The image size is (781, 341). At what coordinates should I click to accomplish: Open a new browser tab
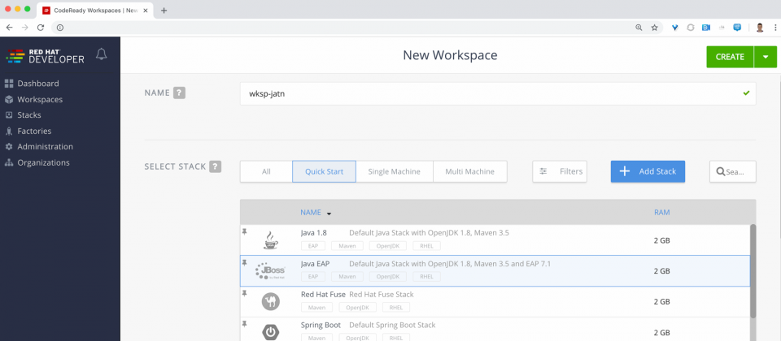coord(164,11)
